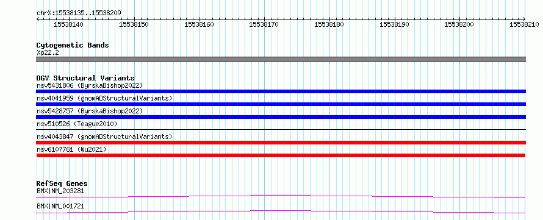Click ruler position 15538180
Screen dimensions: 543x220
tap(329, 24)
